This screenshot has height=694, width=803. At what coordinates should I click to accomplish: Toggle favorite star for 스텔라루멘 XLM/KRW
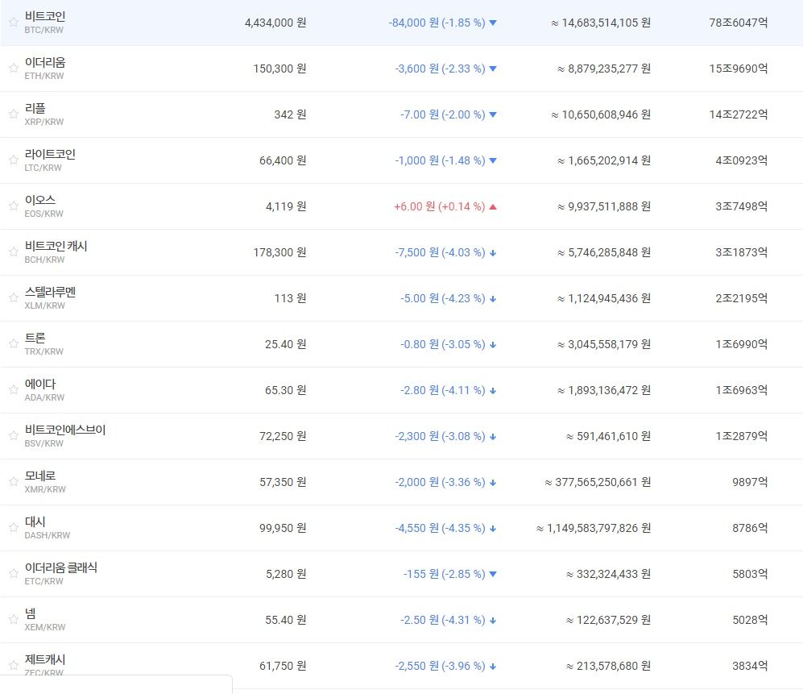pos(13,298)
